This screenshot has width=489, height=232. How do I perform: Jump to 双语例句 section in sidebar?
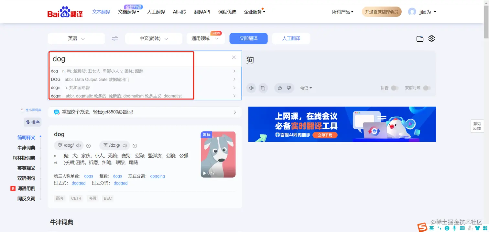[26, 178]
